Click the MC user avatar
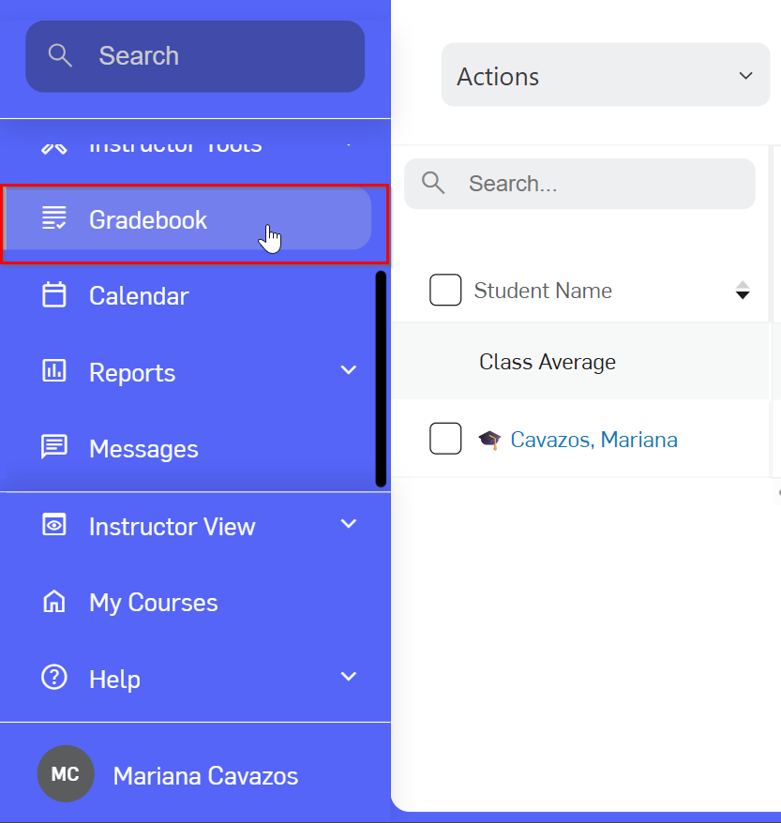Image resolution: width=781 pixels, height=823 pixels. 66,773
